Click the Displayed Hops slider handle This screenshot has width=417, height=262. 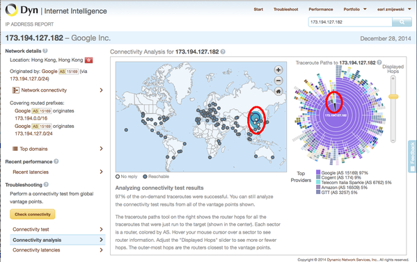click(x=393, y=97)
